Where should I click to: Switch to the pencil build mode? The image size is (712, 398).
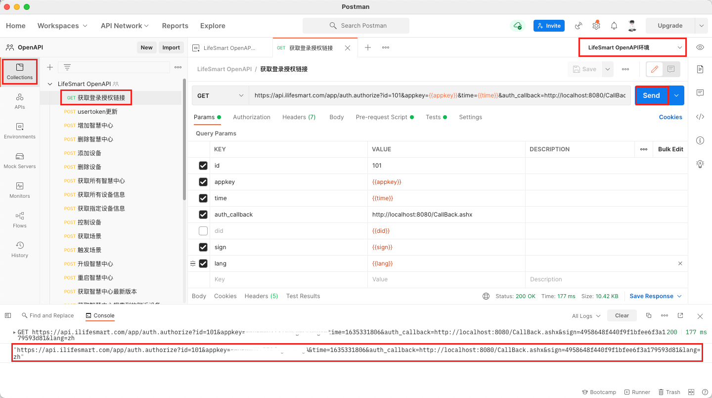pos(655,69)
